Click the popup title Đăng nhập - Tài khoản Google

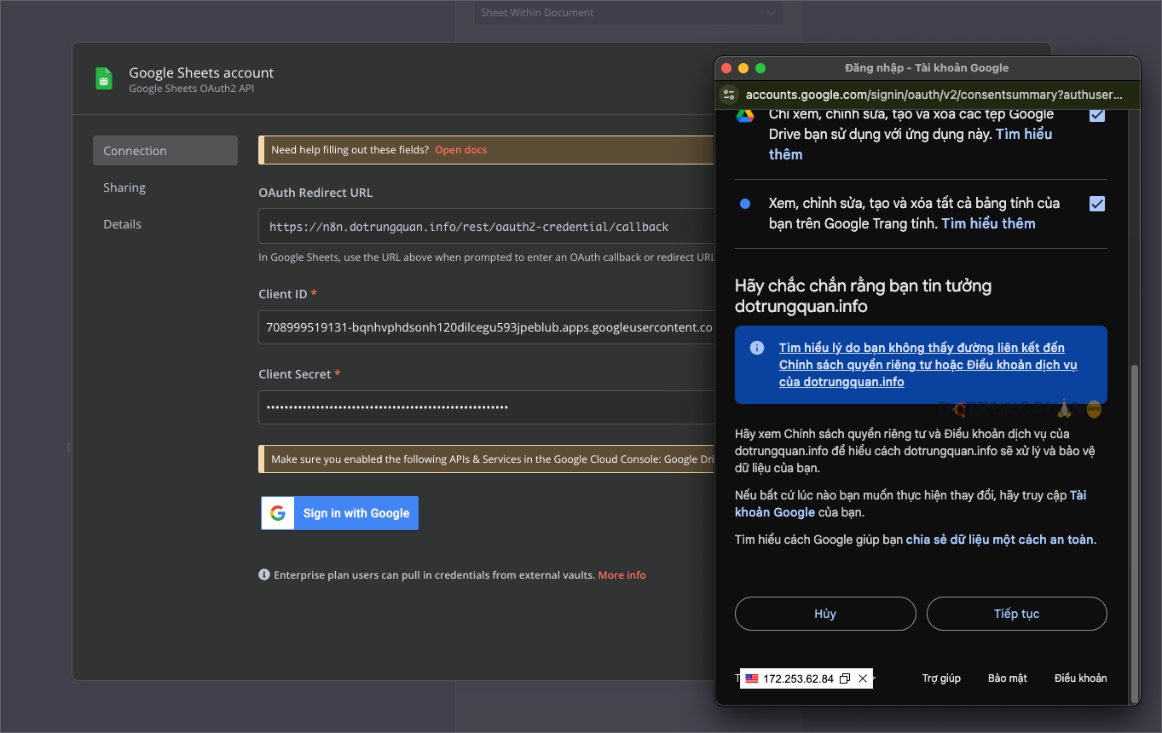[x=927, y=68]
